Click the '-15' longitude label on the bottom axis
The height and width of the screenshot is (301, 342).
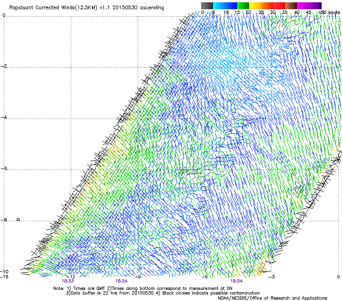[4, 277]
